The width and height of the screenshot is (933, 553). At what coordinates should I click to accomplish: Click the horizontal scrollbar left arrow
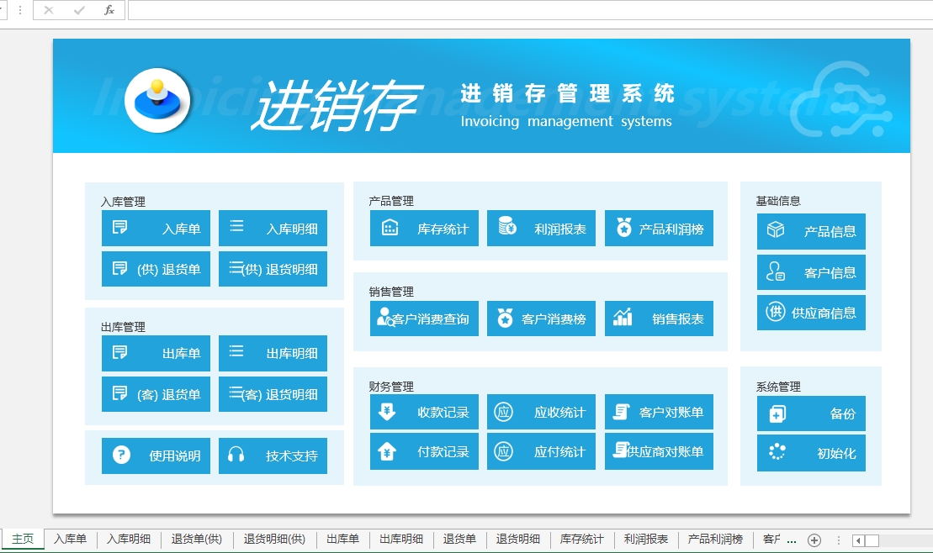click(x=857, y=540)
